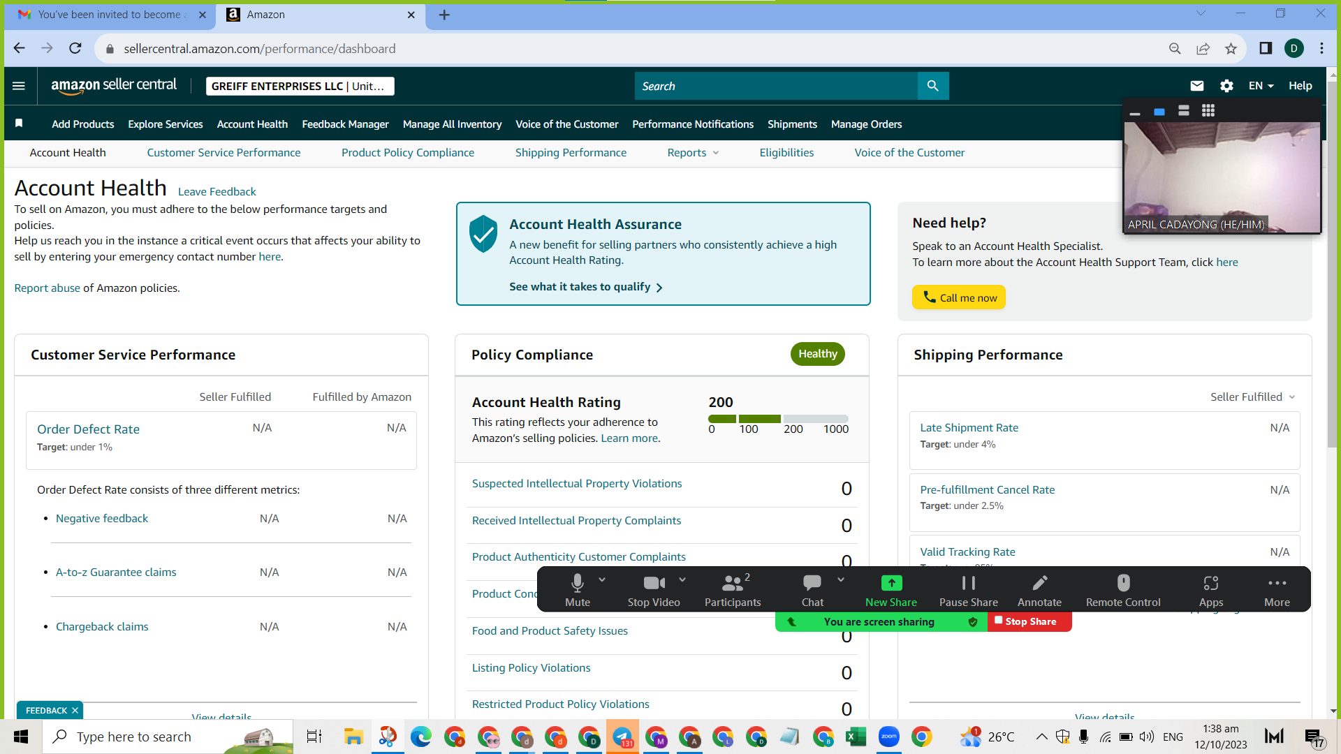Bookmark this page with the star icon

pos(1231,48)
